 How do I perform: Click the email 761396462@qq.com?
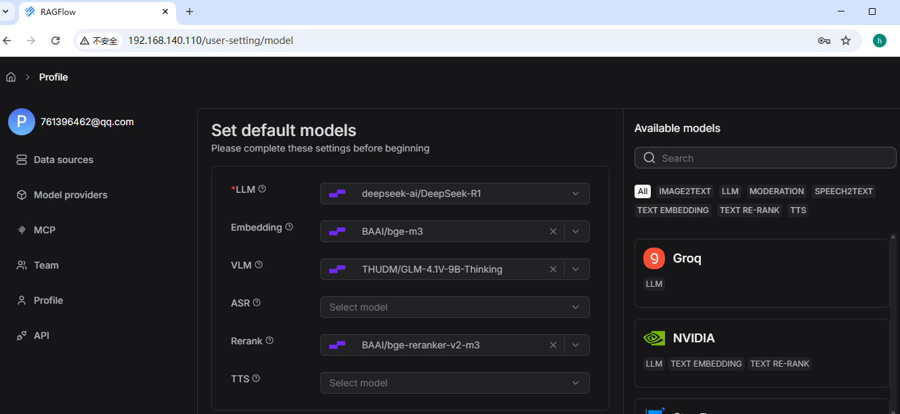click(87, 122)
